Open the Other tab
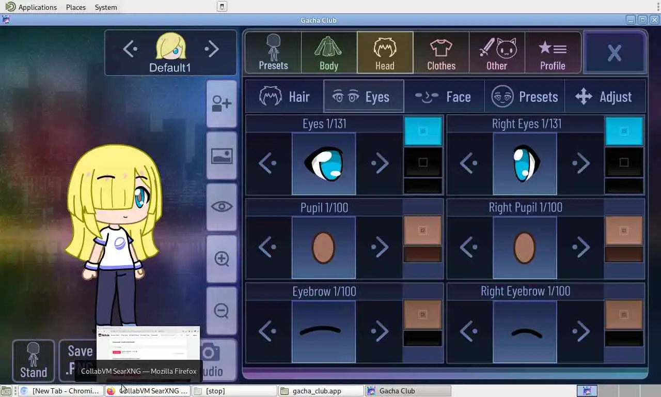 [x=497, y=52]
